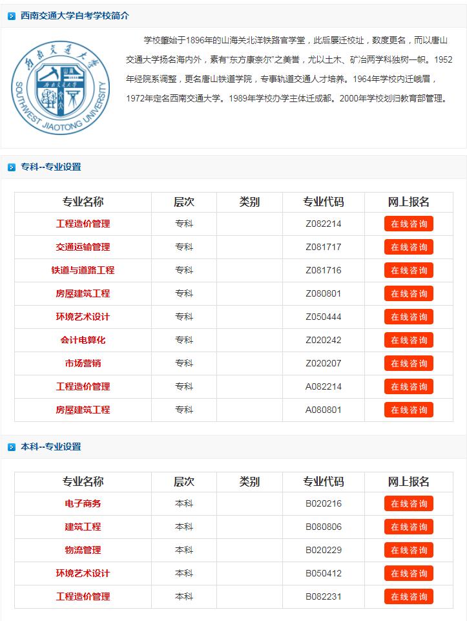This screenshot has height=621, width=467.
Task: Click the code cell Z081717
Action: (324, 247)
